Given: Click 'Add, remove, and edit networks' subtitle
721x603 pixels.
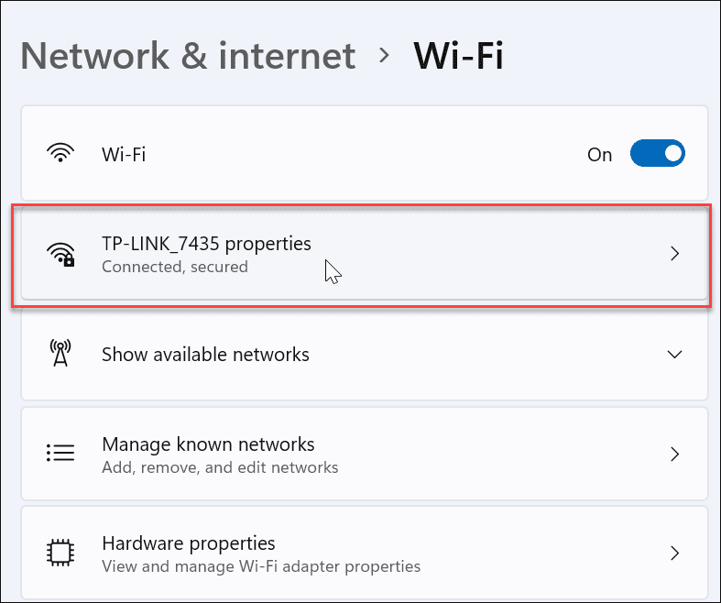Looking at the screenshot, I should [x=220, y=467].
